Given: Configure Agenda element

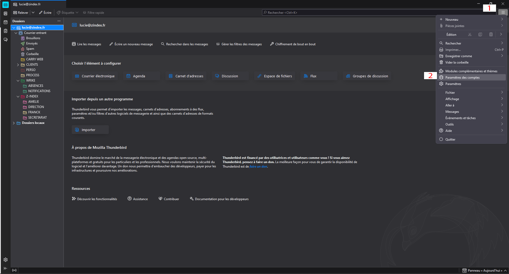Looking at the screenshot, I should pyautogui.click(x=142, y=76).
